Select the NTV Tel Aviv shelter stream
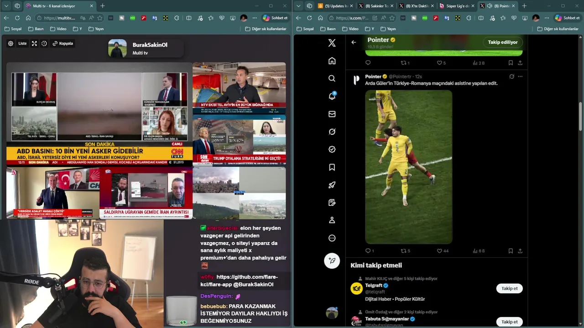The height and width of the screenshot is (328, 584). [x=239, y=88]
